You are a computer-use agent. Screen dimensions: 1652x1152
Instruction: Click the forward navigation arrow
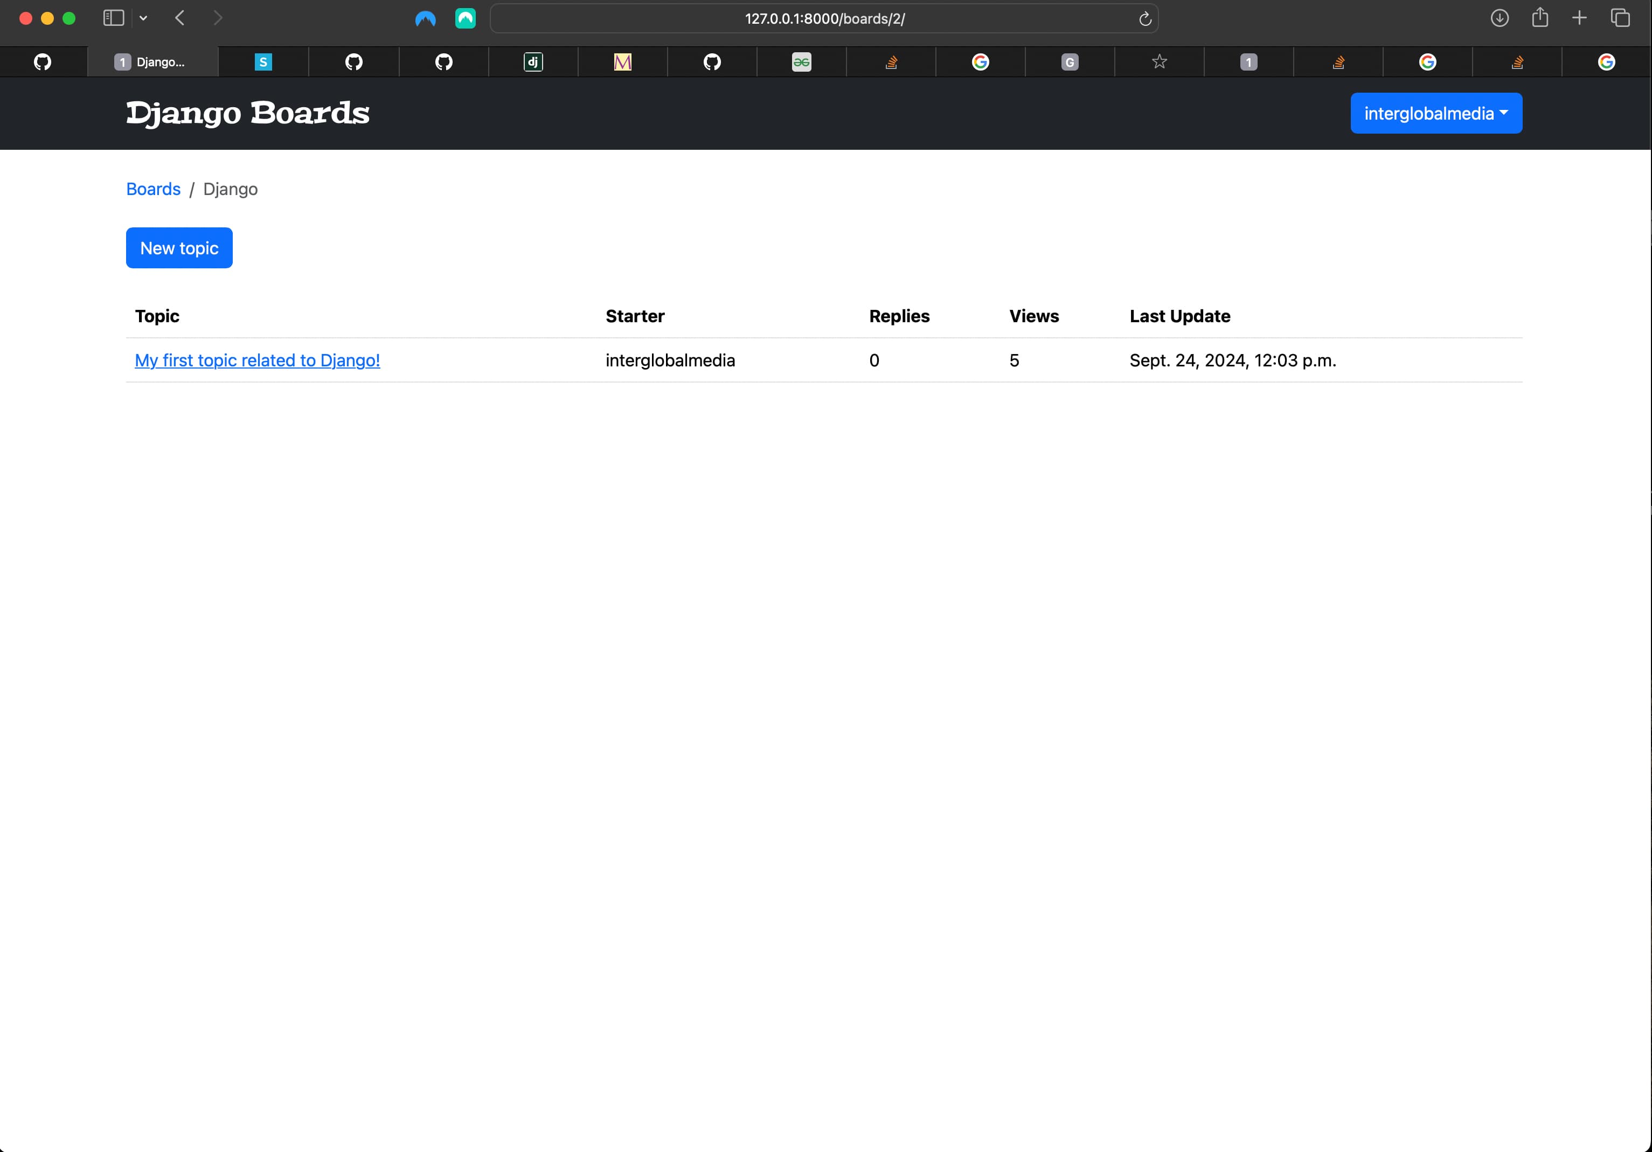217,18
